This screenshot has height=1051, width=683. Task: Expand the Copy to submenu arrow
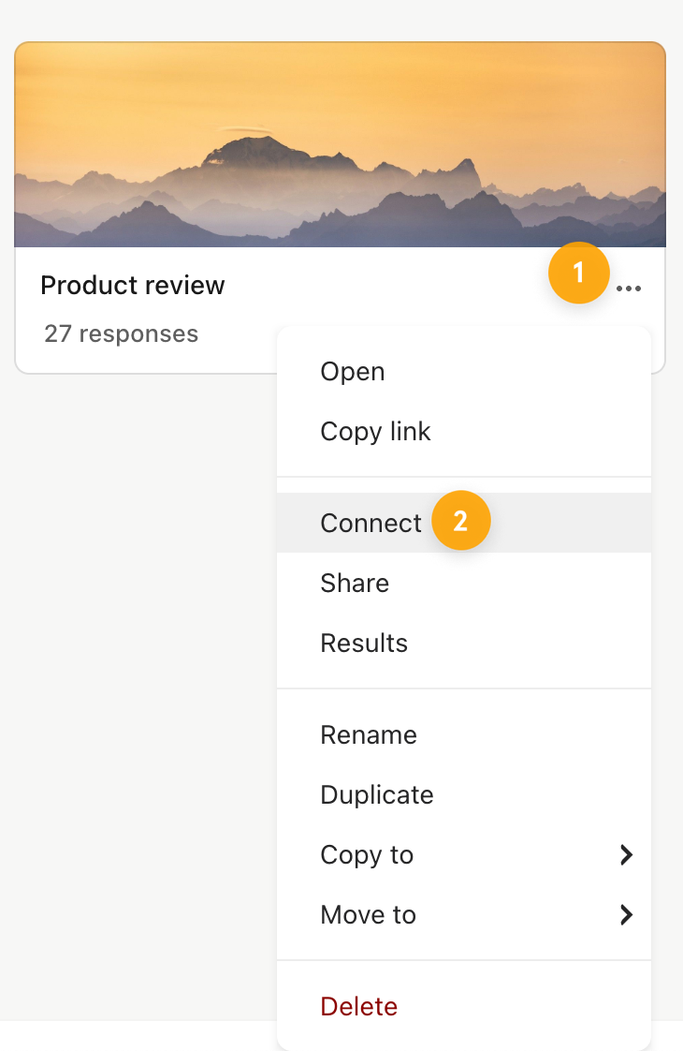point(626,854)
